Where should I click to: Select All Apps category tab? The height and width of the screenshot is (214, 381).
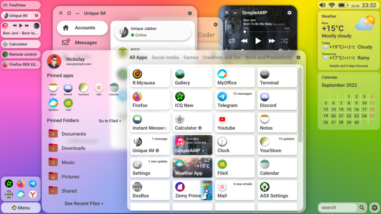pyautogui.click(x=138, y=58)
